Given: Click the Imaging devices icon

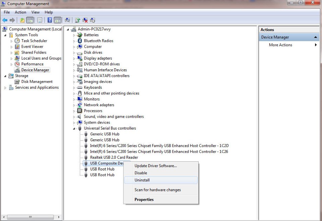Looking at the screenshot, I should (x=80, y=82).
